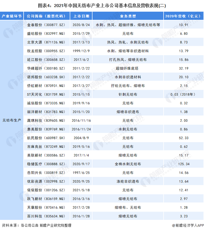204x231 pixels.
Task: Click business type 熔喷布、无纺布
Action: [x=128, y=207]
